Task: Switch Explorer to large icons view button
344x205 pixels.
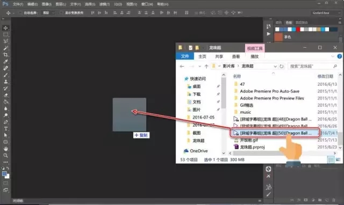Action: 338,160
